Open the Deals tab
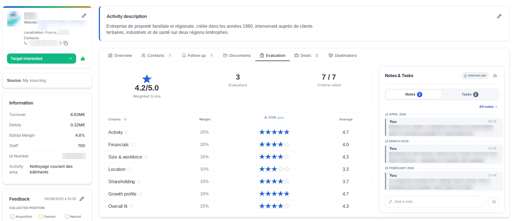The width and height of the screenshot is (513, 221). pyautogui.click(x=306, y=55)
